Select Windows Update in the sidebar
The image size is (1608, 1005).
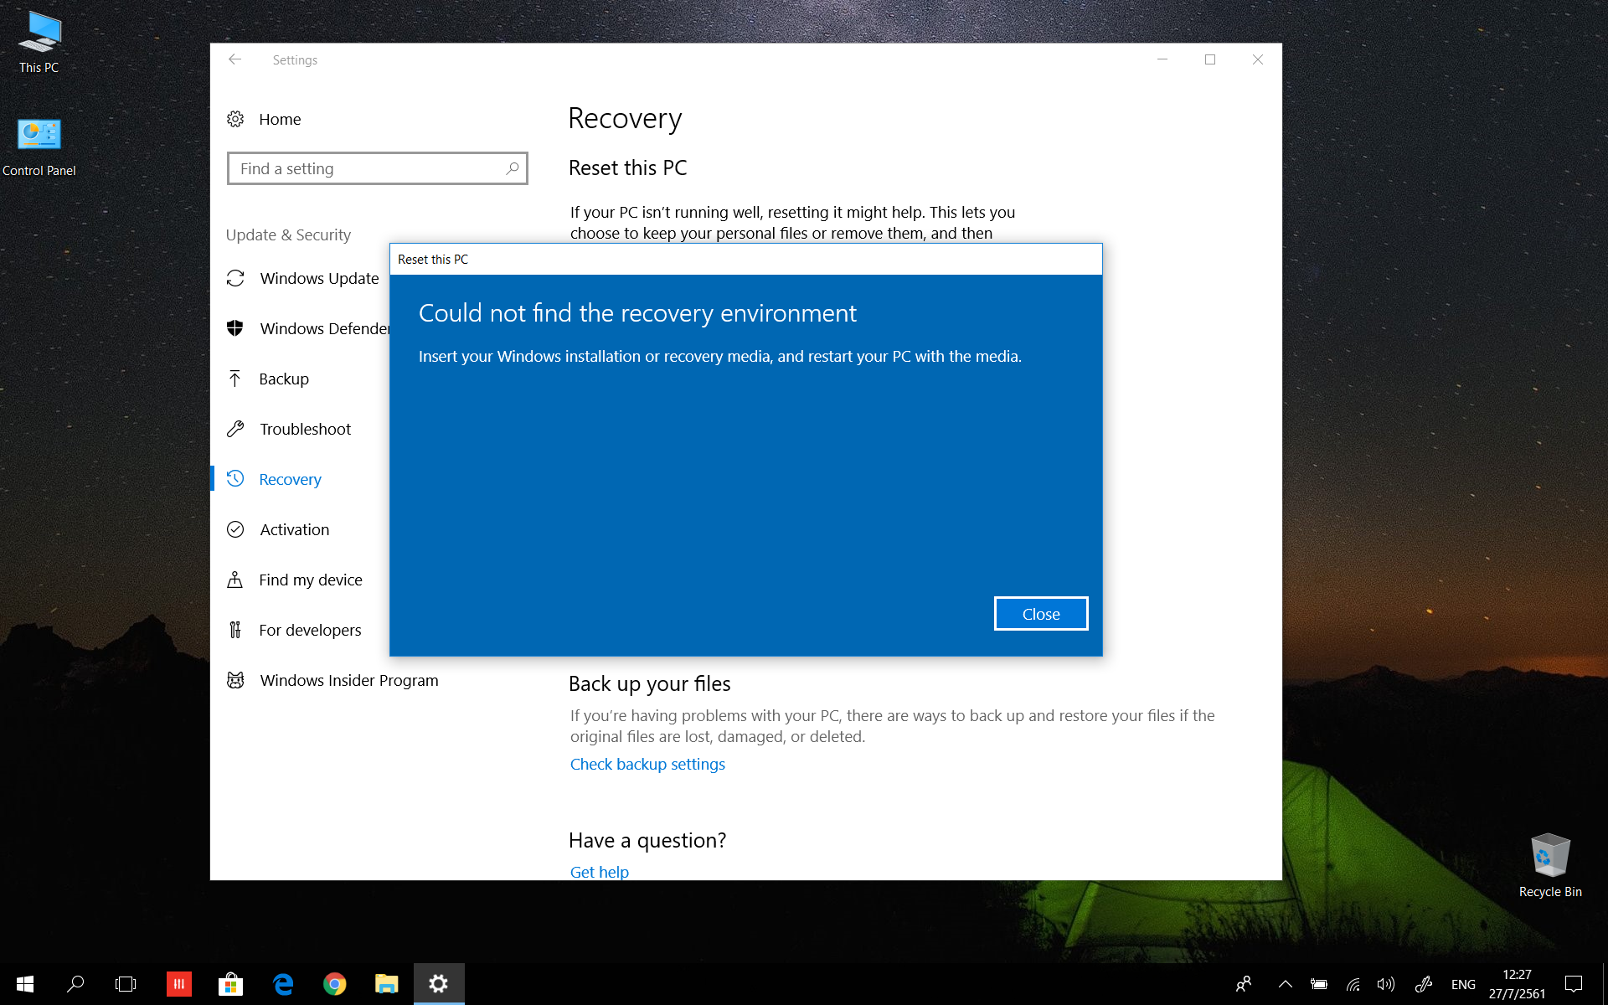(x=318, y=278)
